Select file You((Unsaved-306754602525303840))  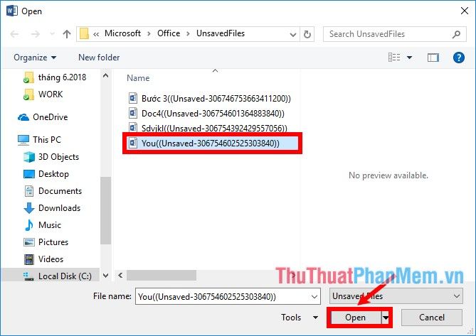(212, 143)
